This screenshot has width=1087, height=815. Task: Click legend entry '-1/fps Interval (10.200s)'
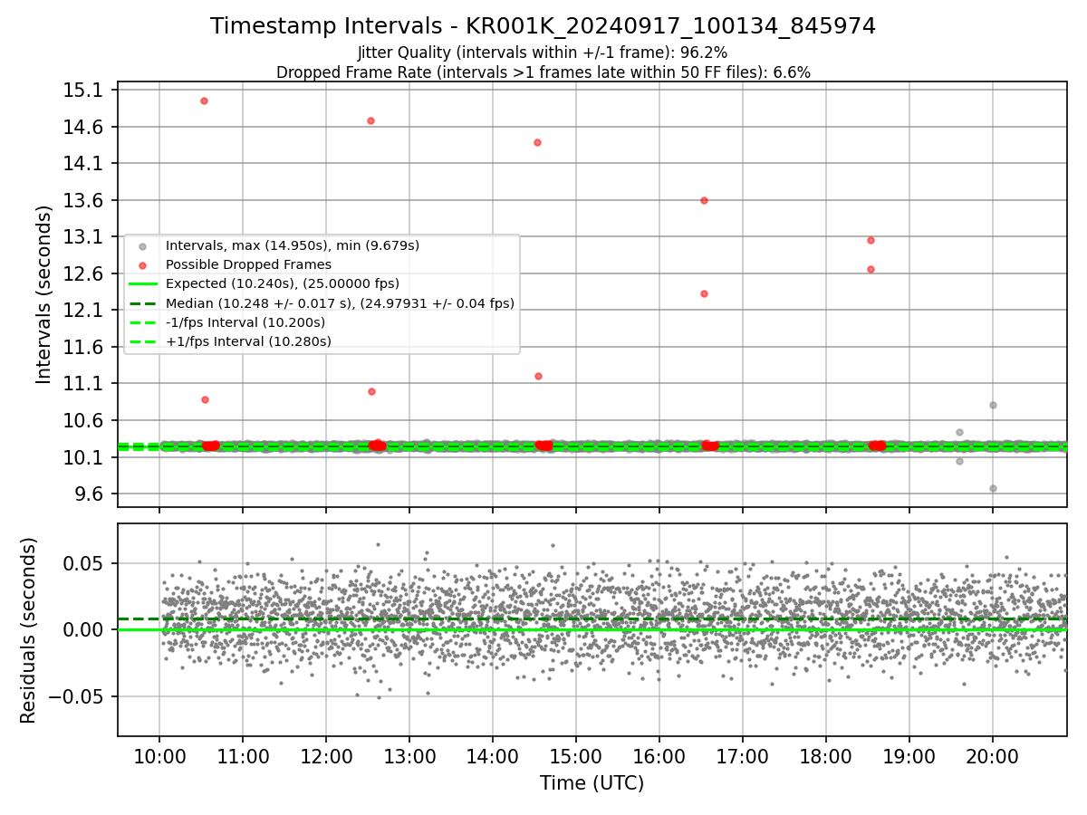coord(245,322)
